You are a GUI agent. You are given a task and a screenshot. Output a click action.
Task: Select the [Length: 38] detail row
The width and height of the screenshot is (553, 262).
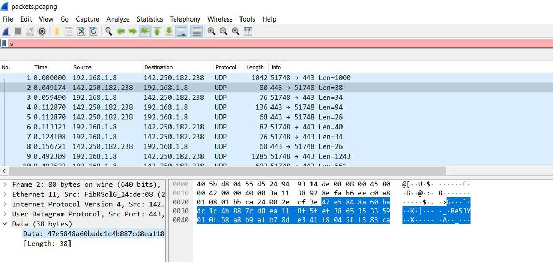point(47,244)
